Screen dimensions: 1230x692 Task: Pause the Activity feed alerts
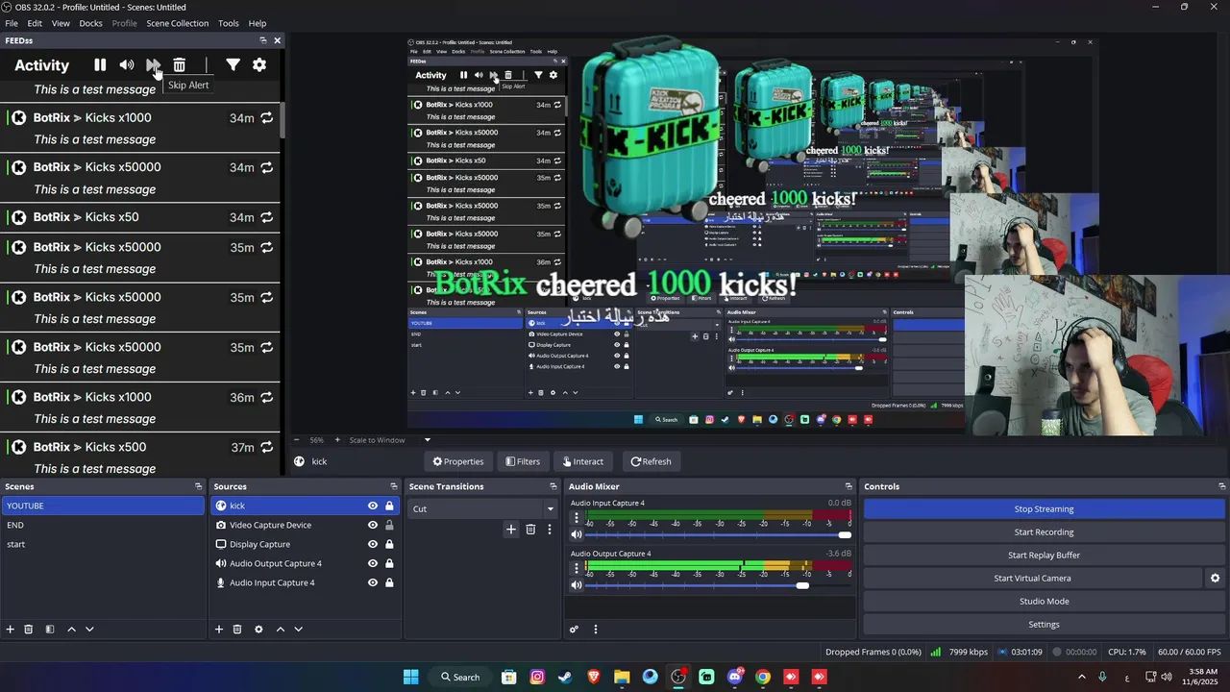click(100, 64)
